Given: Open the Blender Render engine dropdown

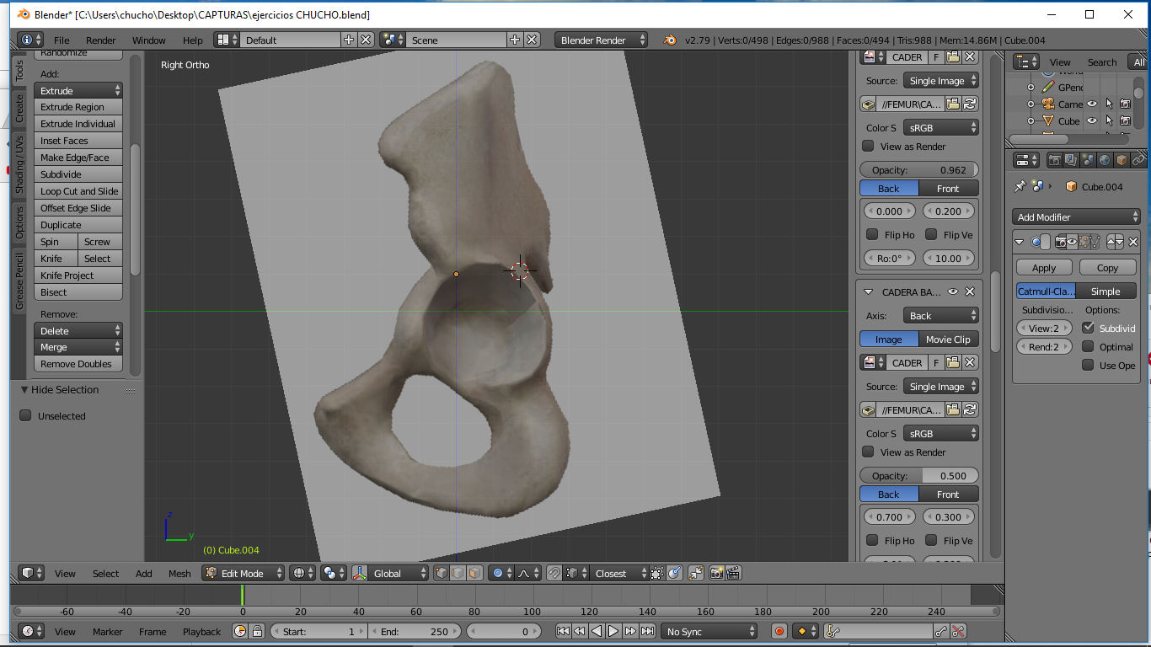Looking at the screenshot, I should click(602, 40).
